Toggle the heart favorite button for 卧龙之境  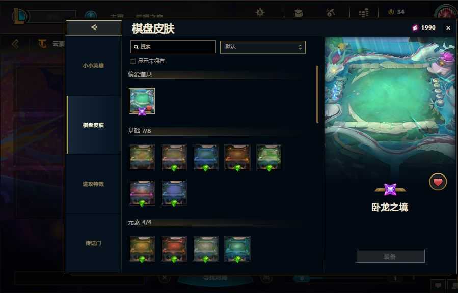pos(438,182)
